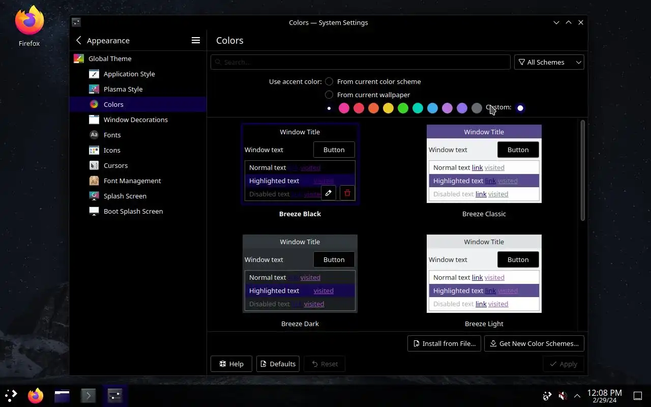Open Font Management page icon
The width and height of the screenshot is (651, 407).
tap(94, 181)
